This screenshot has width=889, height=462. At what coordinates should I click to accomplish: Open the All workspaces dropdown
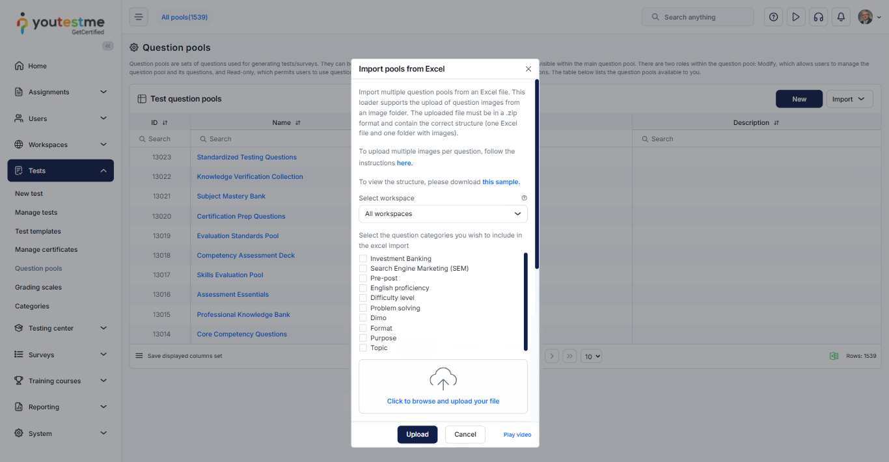(x=443, y=213)
